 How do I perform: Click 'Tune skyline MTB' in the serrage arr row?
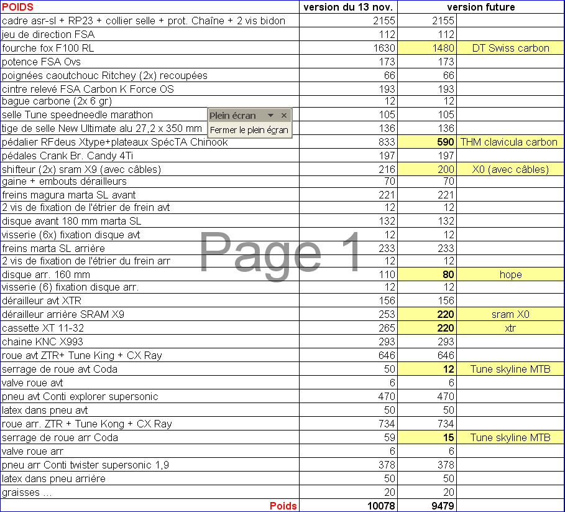coord(510,437)
